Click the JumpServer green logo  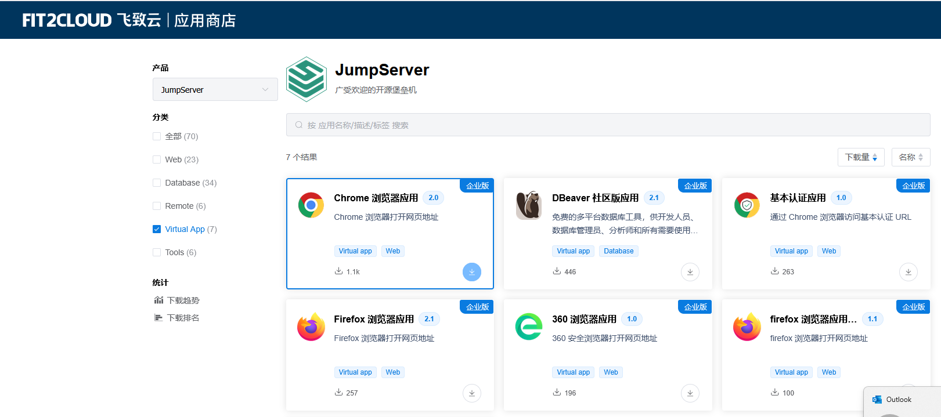pos(307,79)
